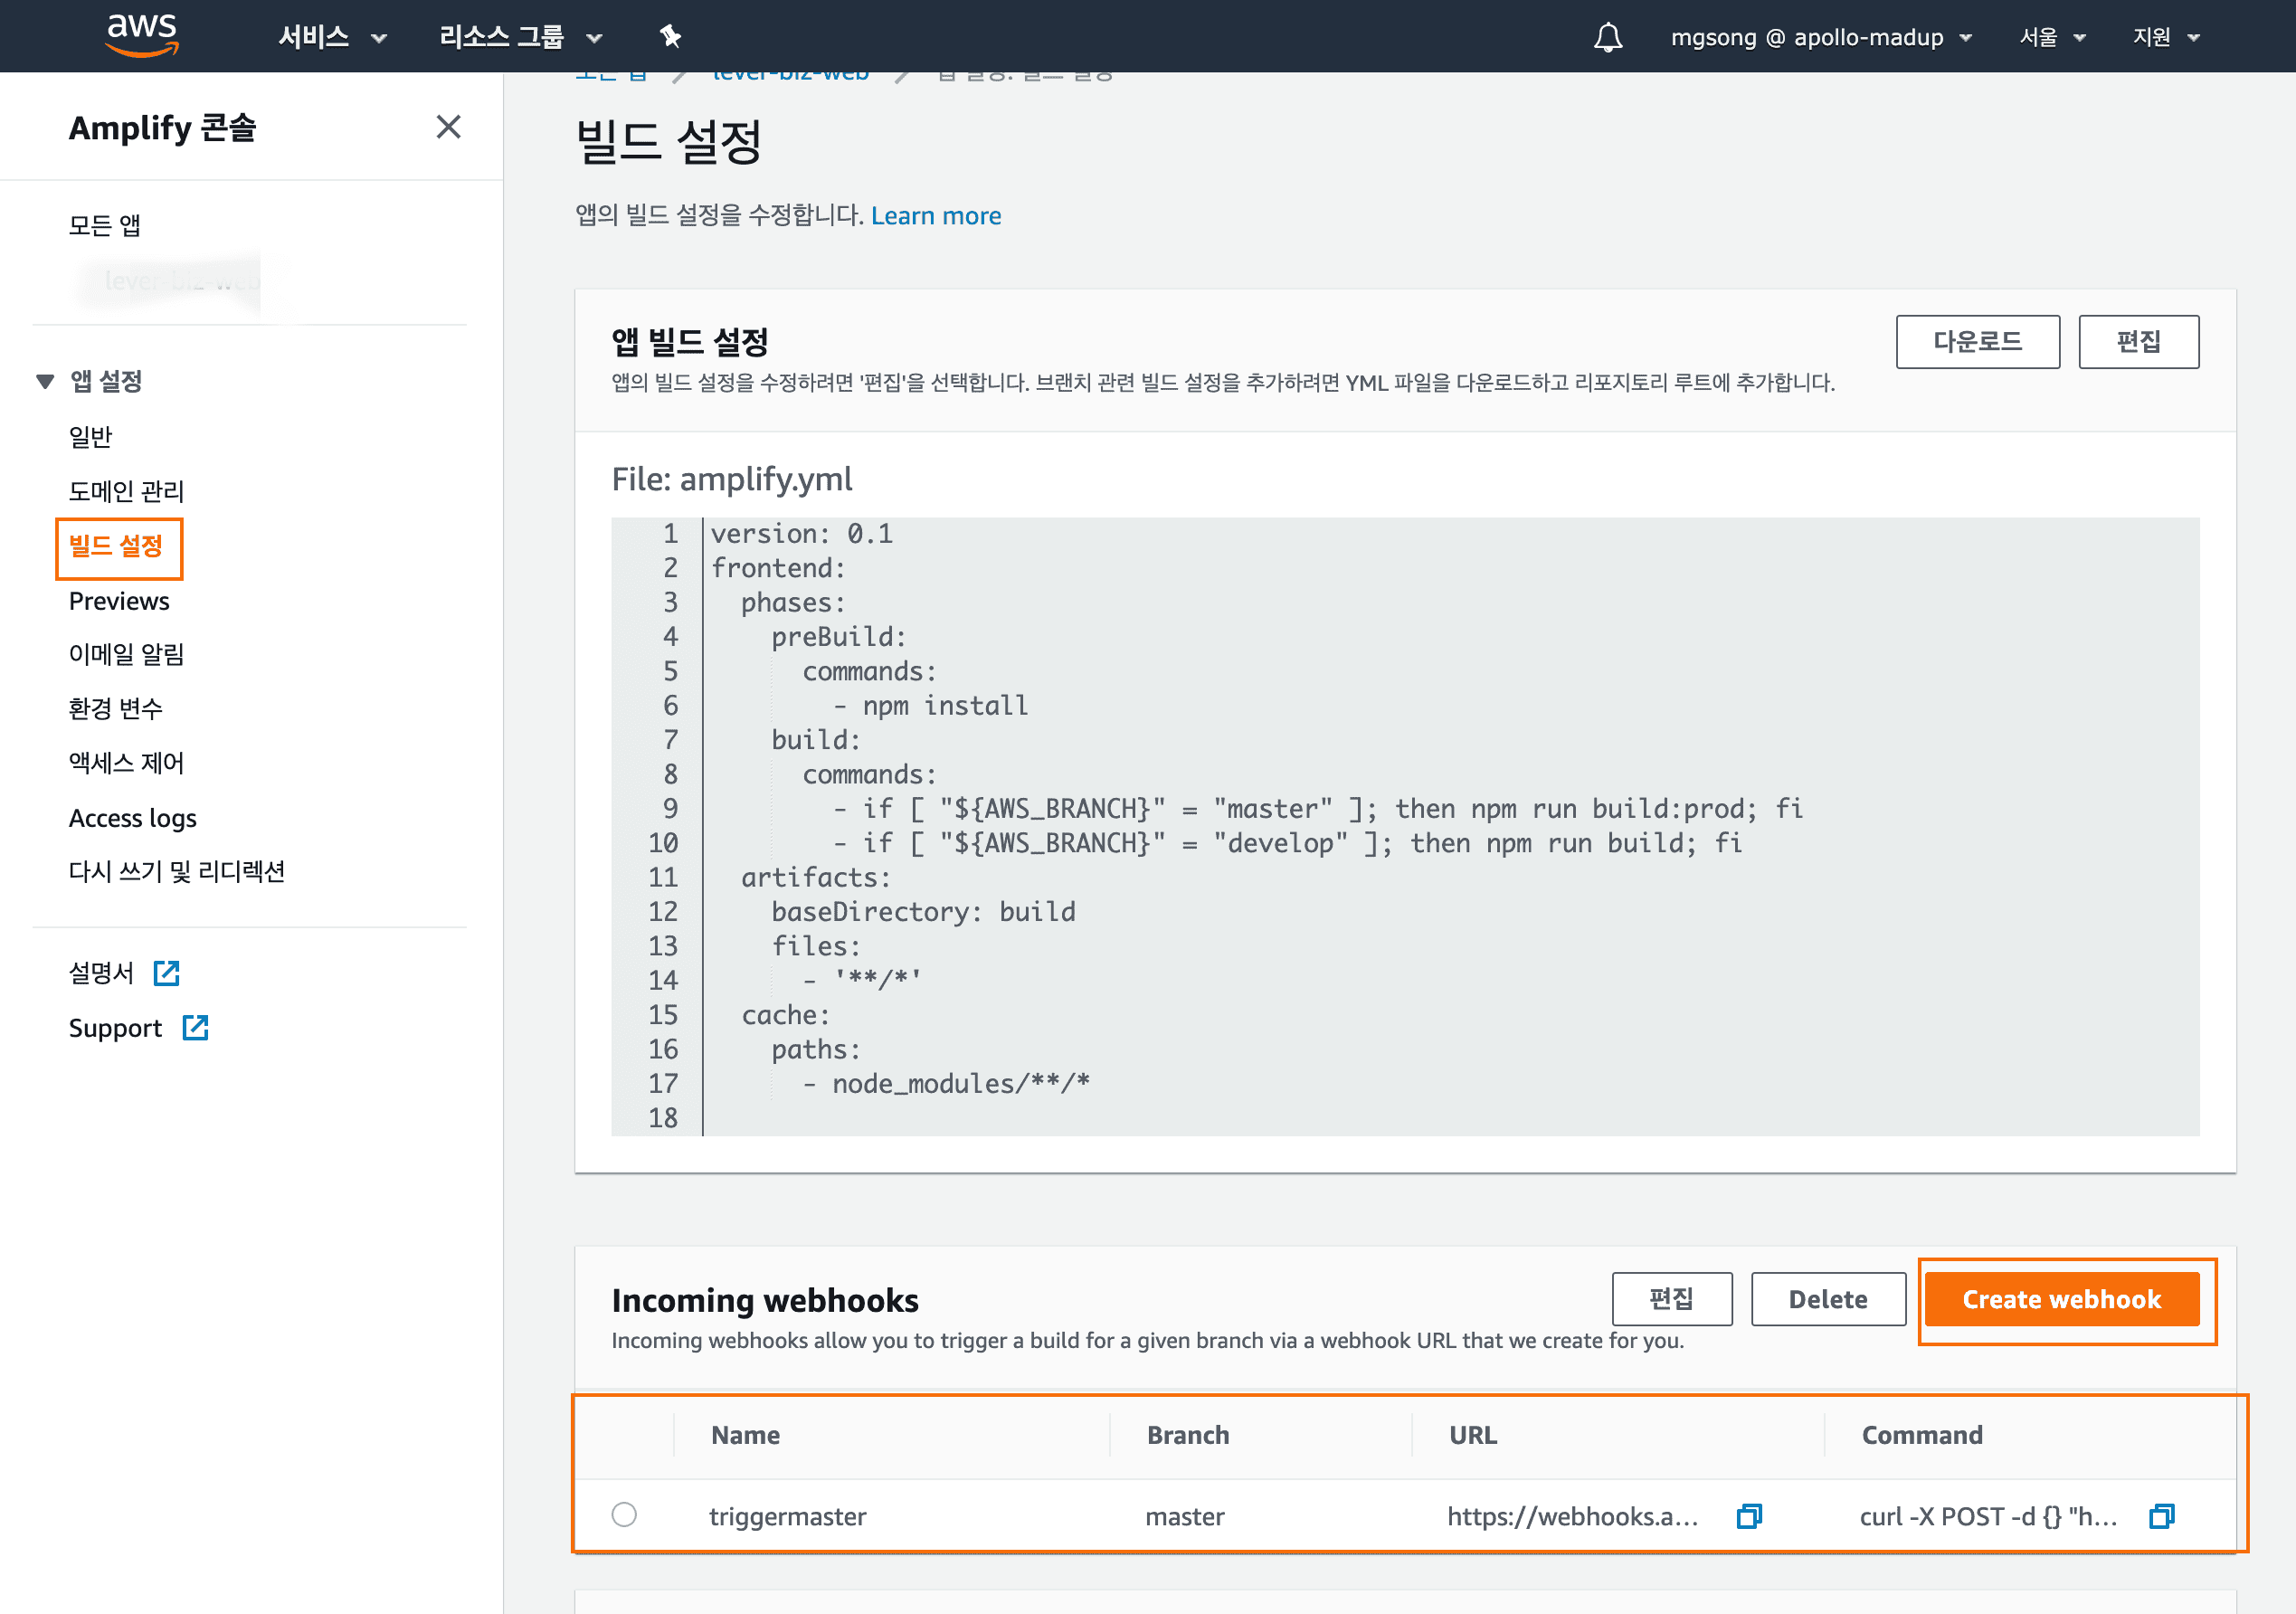Click 편집 button in 앱 빌드 설정
The height and width of the screenshot is (1614, 2296).
click(2138, 342)
